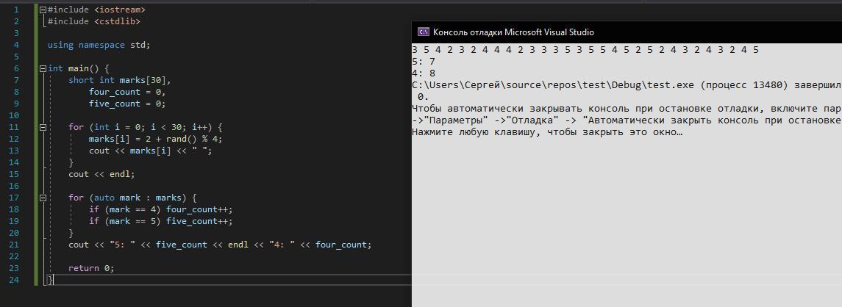Collapse the #include block on line 1
Image resolution: width=842 pixels, height=307 pixels.
pyautogui.click(x=43, y=10)
